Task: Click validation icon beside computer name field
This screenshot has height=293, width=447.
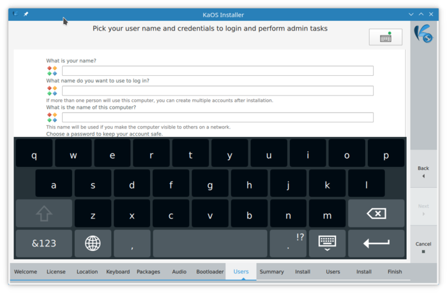Action: pos(52,117)
